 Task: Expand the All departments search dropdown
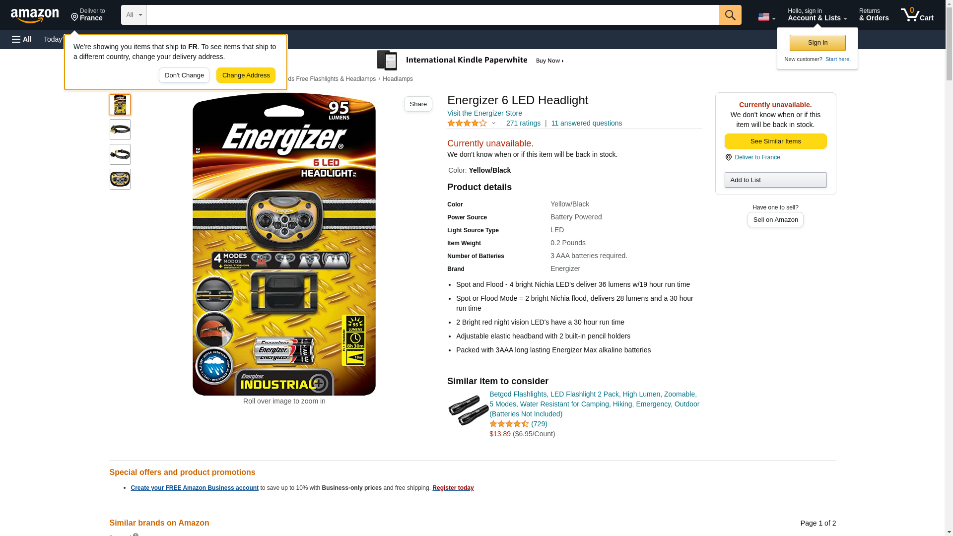[134, 15]
